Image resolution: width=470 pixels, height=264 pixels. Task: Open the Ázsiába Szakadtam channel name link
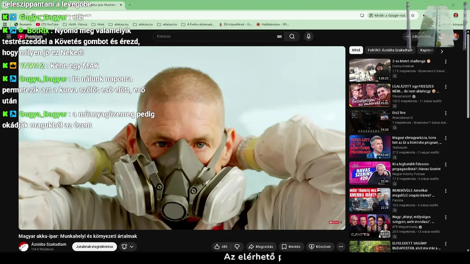(49, 244)
